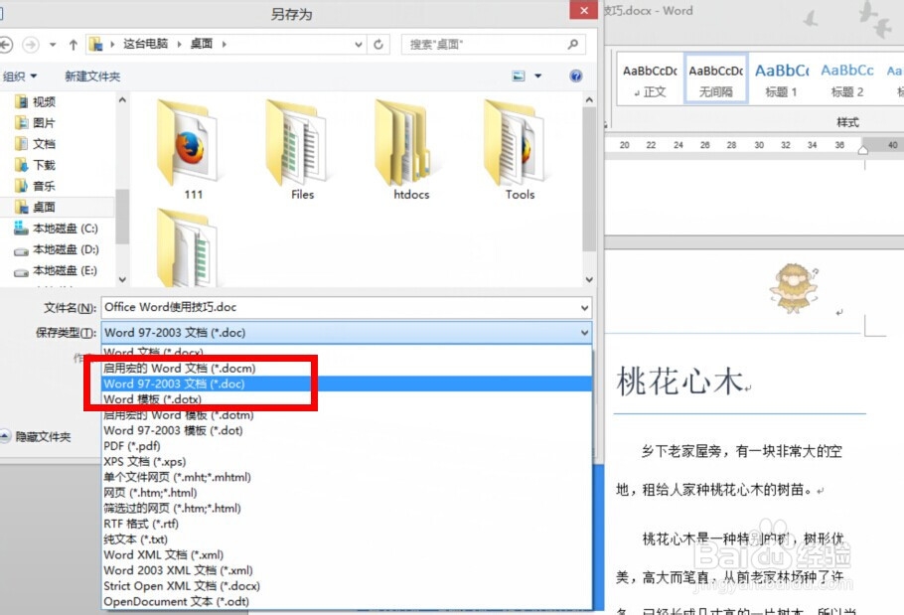Viewport: 904px width, 615px height.
Task: Click file list scrollbar down arrow
Action: (x=589, y=279)
